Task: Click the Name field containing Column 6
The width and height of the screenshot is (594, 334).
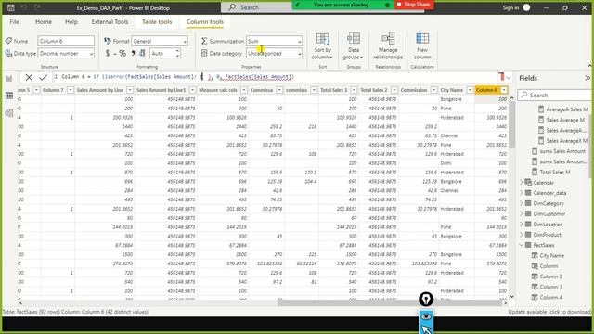Action: 66,41
